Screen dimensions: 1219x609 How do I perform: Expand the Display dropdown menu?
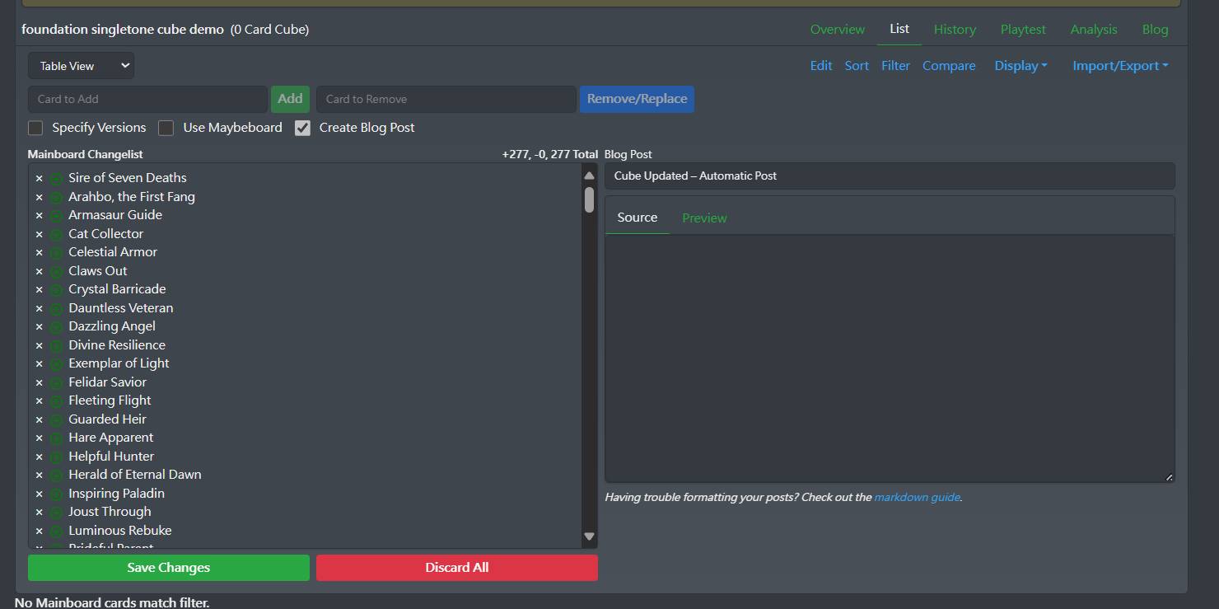[x=1021, y=66]
